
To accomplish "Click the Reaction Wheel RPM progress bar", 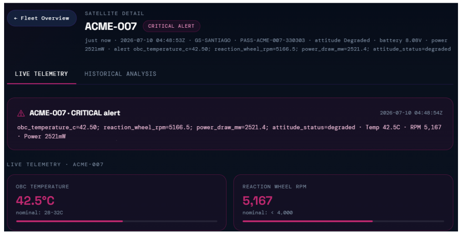I will (x=343, y=221).
